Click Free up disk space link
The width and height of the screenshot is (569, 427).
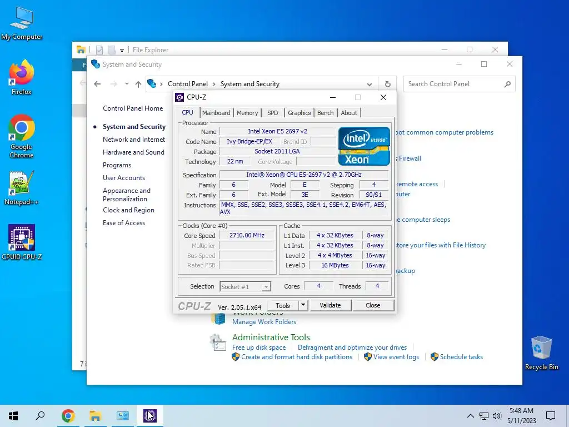pyautogui.click(x=259, y=347)
